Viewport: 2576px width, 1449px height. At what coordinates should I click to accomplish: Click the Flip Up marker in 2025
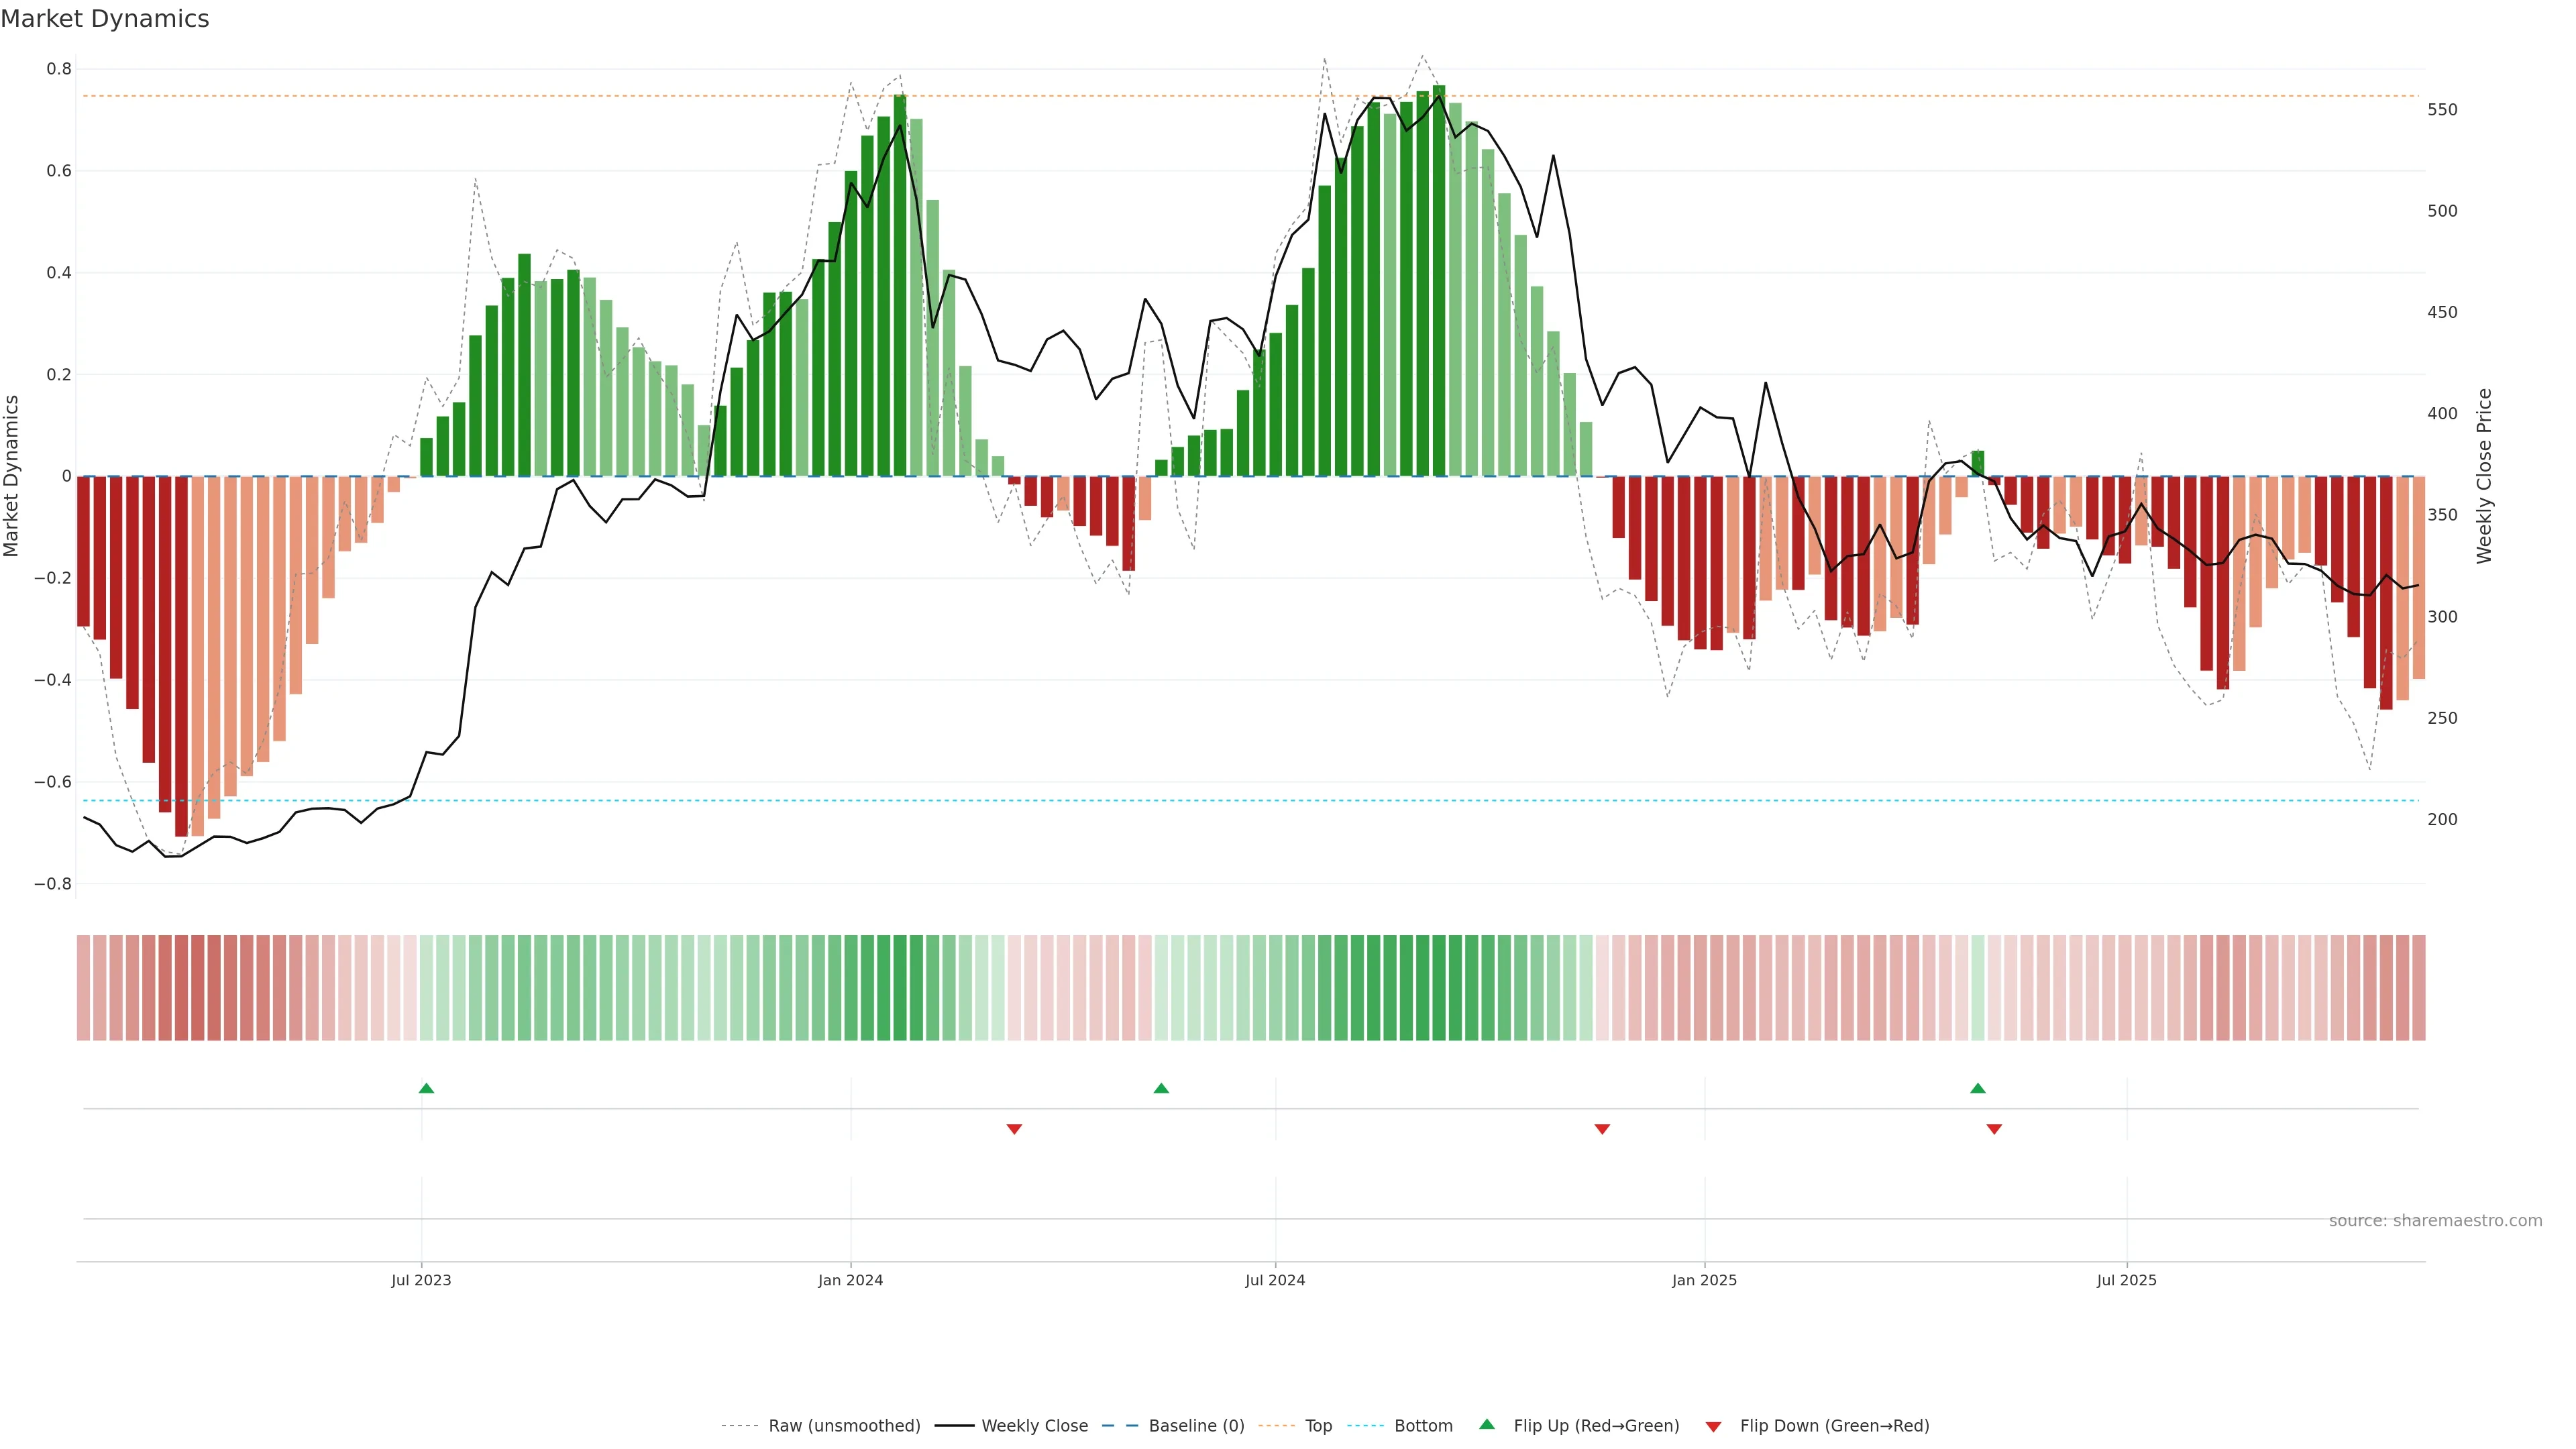tap(1977, 1088)
